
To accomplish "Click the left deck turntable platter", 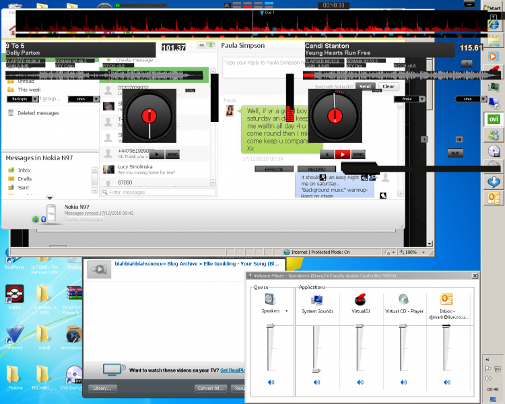I will pos(149,116).
